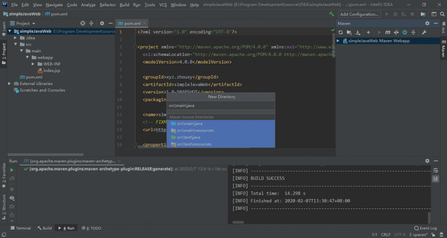The image size is (447, 238).
Task: Click the green Build Project hammer icon
Action: (332, 14)
